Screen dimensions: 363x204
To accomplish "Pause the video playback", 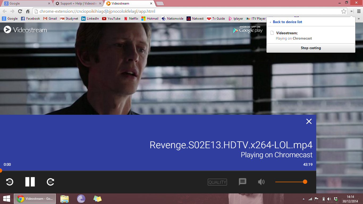I will coord(30,182).
